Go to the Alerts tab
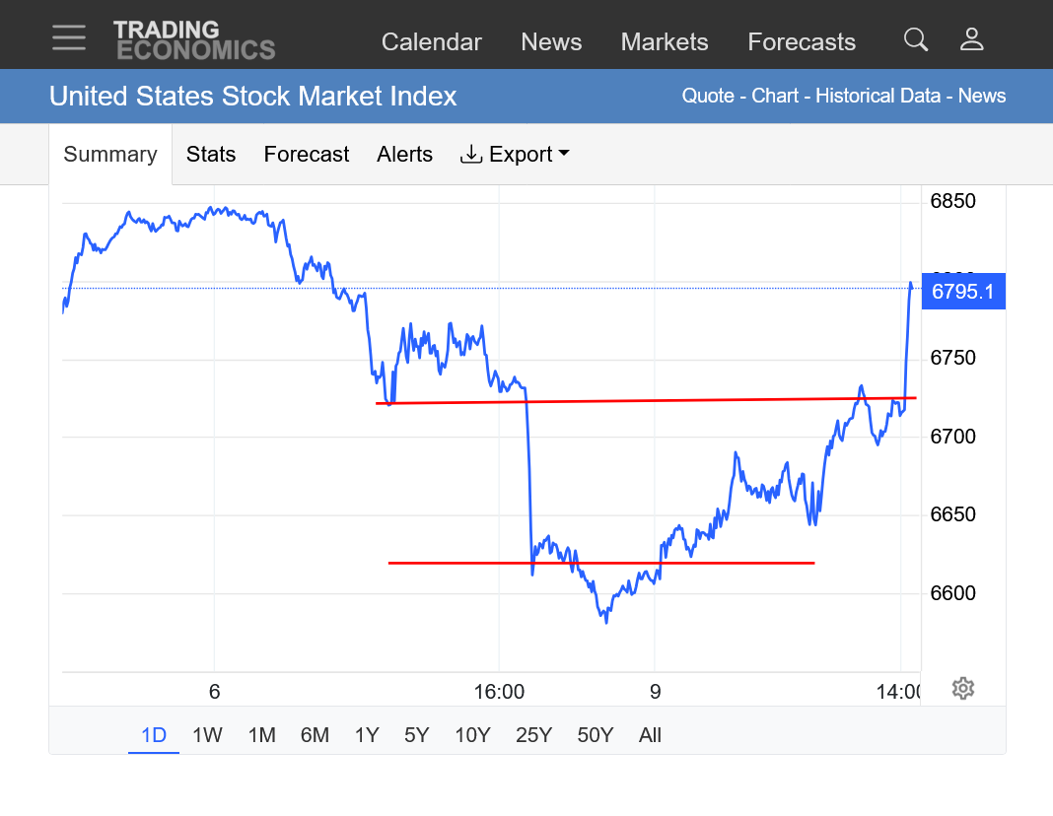 pyautogui.click(x=404, y=155)
